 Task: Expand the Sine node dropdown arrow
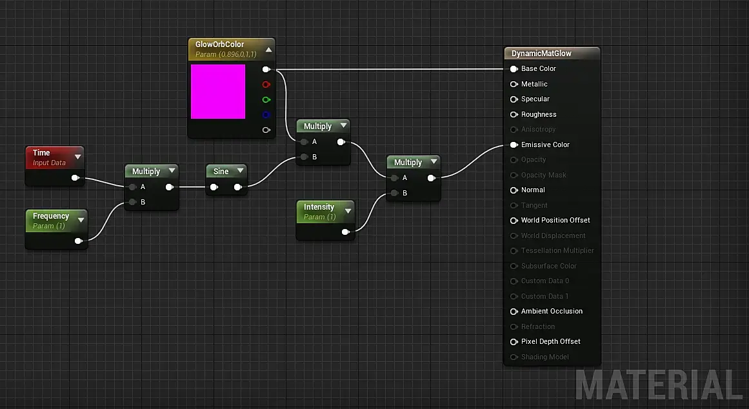coord(240,170)
